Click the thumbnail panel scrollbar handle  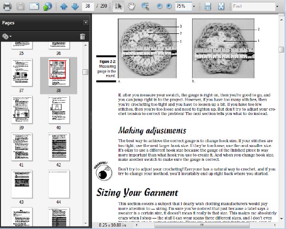coord(85,72)
